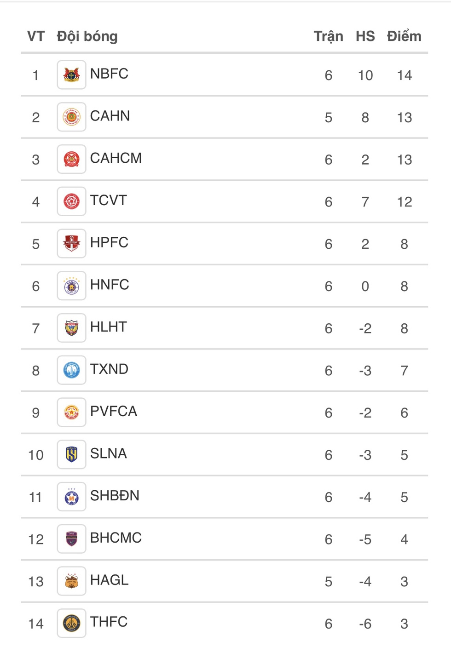
Task: Click the SHBĐN team logo
Action: coord(71,497)
